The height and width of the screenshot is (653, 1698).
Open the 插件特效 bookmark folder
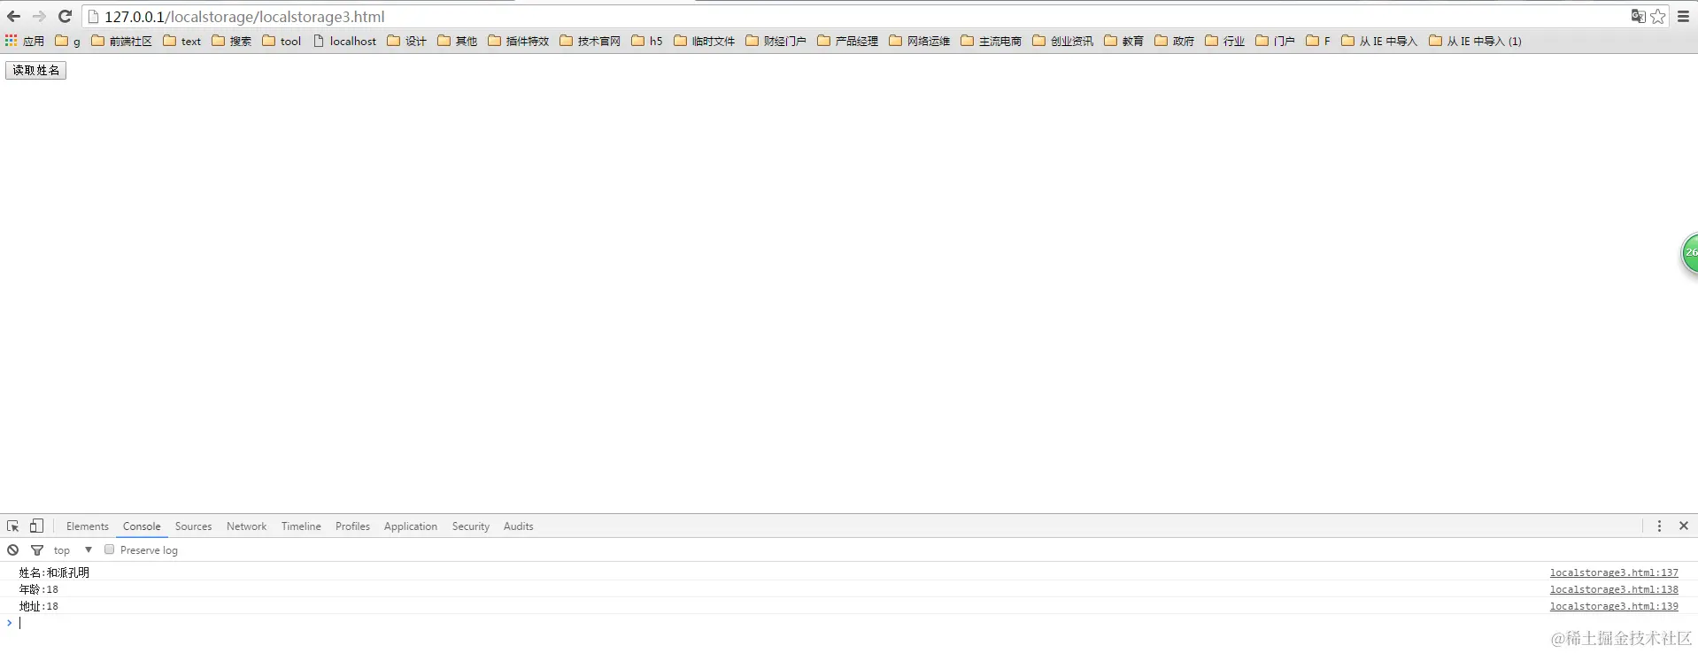click(519, 41)
